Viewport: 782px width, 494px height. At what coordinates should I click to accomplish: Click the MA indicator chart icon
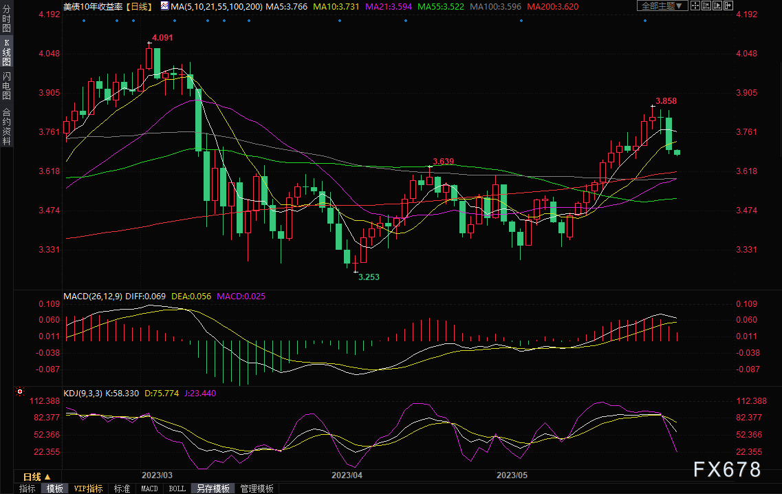pyautogui.click(x=164, y=6)
